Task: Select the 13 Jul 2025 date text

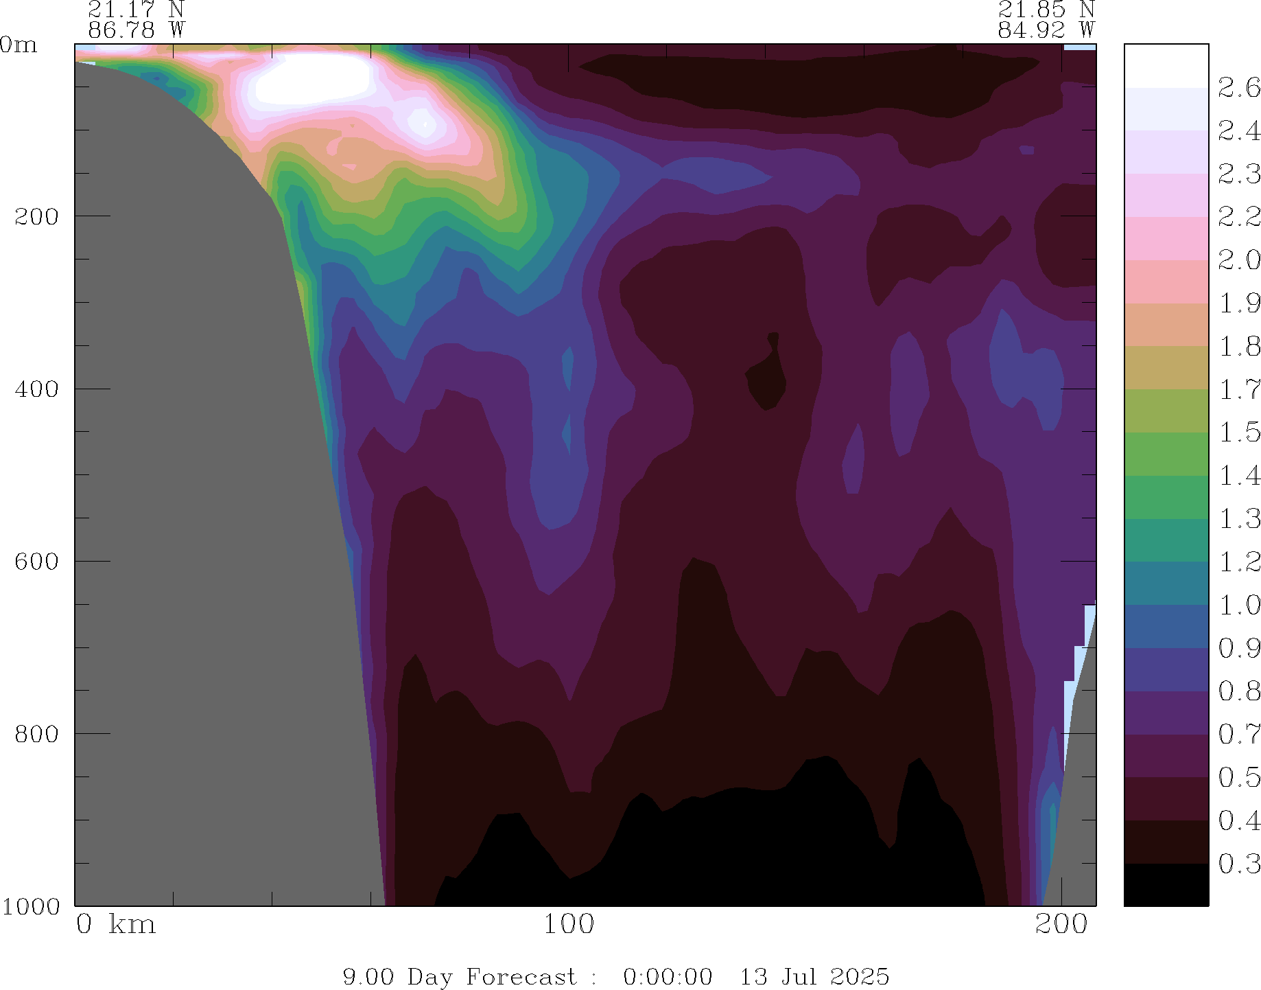Action: pos(814,976)
